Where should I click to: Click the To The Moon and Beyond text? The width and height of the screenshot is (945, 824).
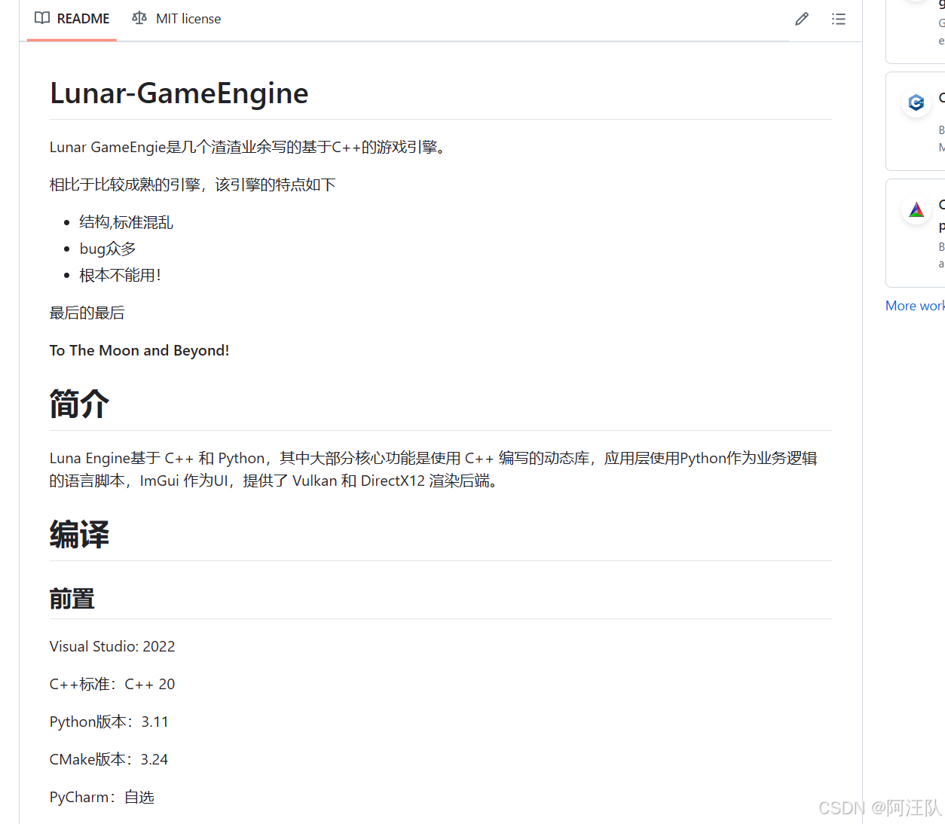139,350
